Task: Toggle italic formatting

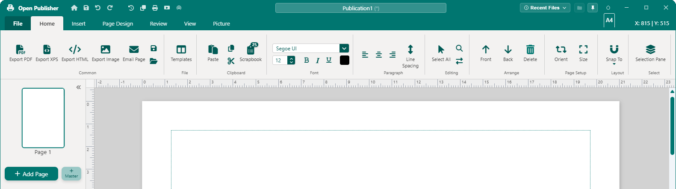Action: coord(318,60)
